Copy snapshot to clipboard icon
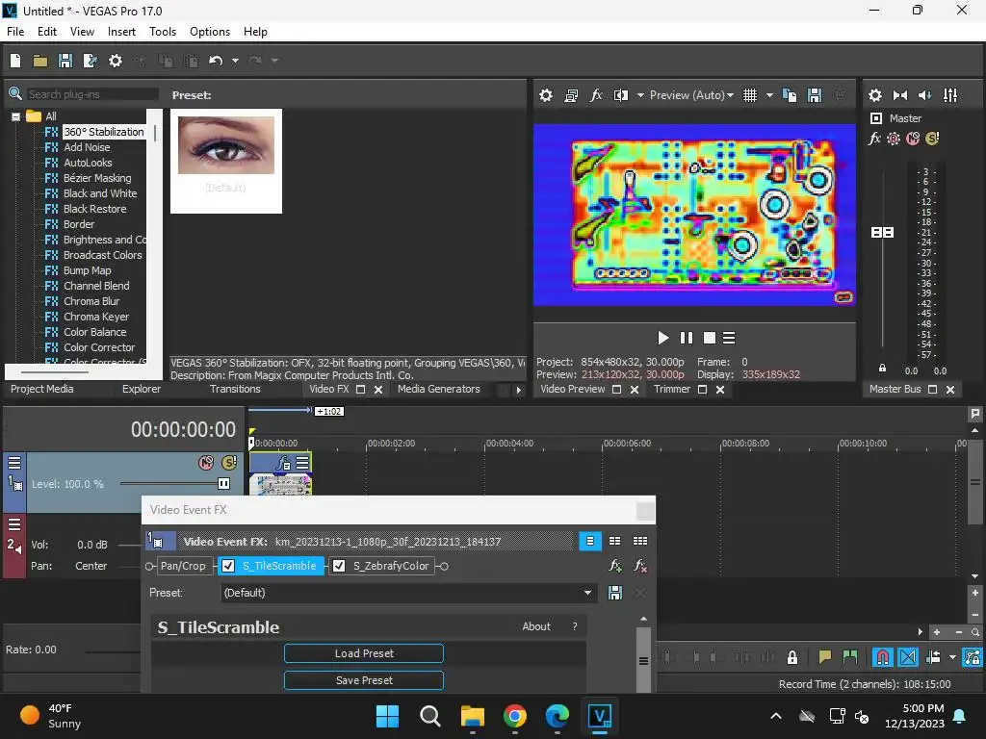Screen dimensions: 986x739 [x=790, y=95]
